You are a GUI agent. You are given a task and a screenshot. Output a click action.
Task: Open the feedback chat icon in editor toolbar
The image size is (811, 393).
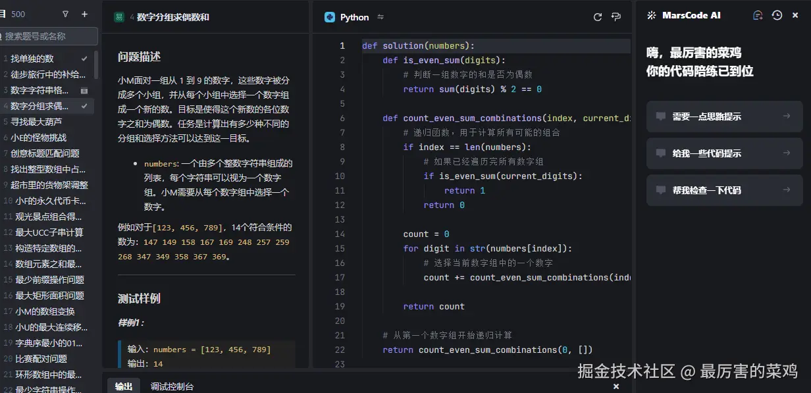tap(616, 16)
